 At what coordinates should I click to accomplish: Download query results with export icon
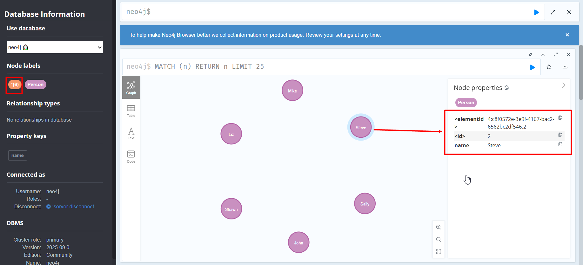click(x=565, y=67)
